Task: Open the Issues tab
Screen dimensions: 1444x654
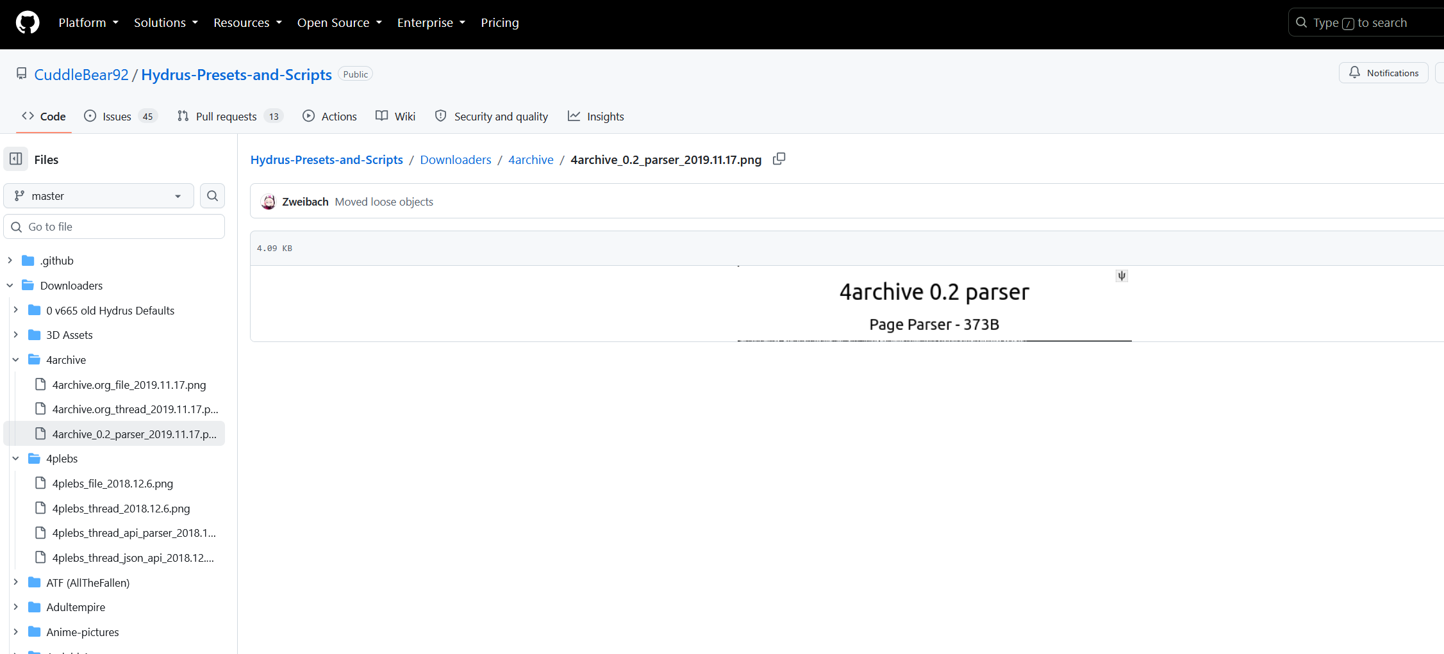Action: coord(120,116)
